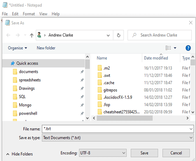The width and height of the screenshot is (196, 161).
Task: Collapse with Hide Folders
Action: pyautogui.click(x=20, y=154)
